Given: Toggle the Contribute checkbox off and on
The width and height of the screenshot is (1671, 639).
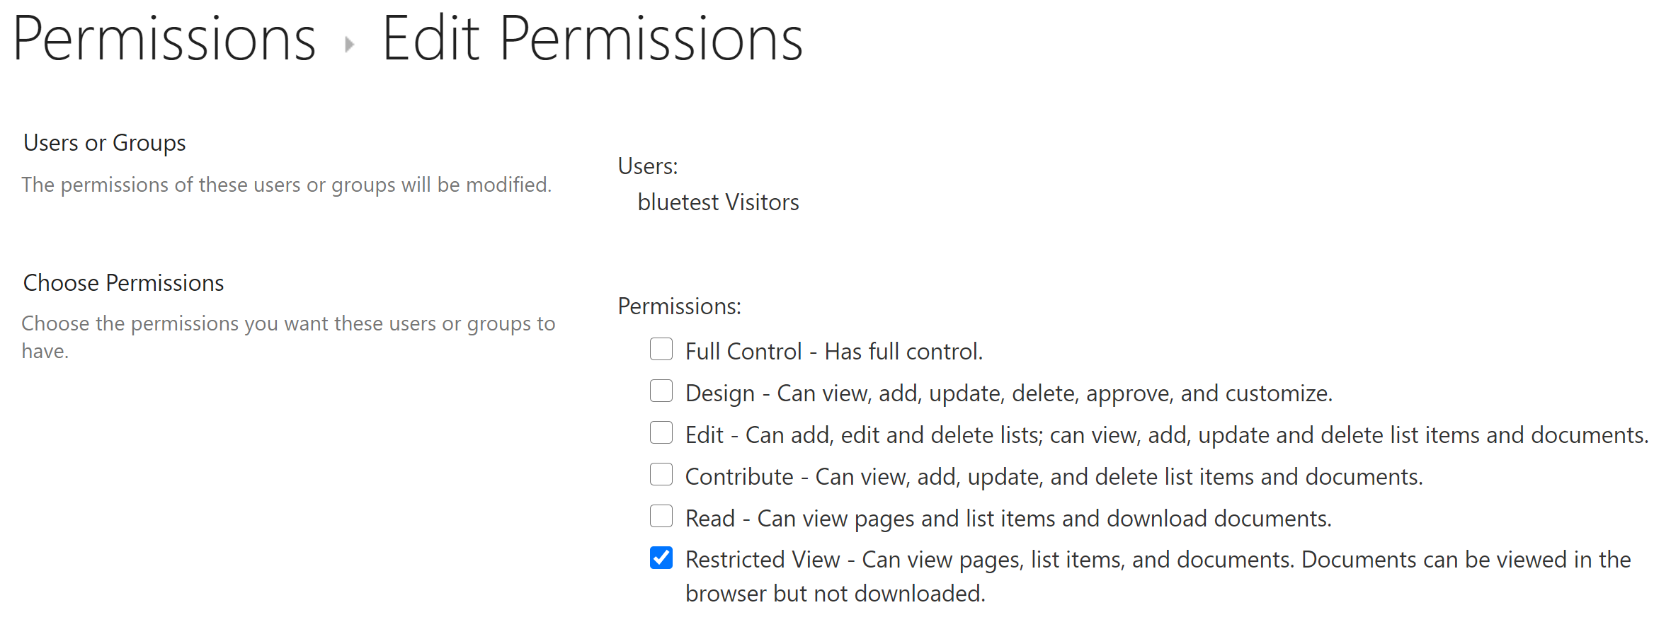Looking at the screenshot, I should coord(661,474).
